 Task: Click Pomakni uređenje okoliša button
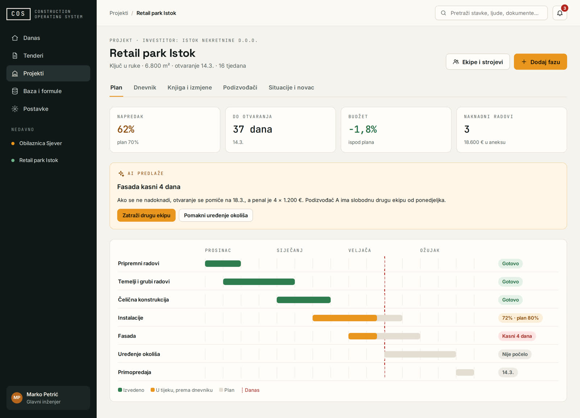click(x=216, y=215)
